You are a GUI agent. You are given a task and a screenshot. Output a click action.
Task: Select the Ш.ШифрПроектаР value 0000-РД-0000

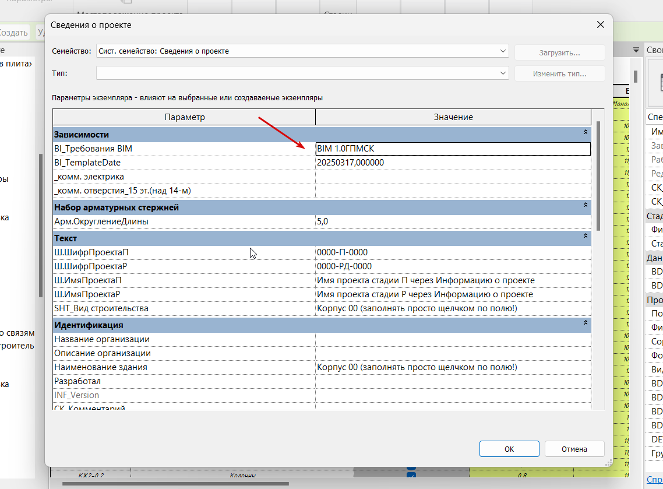[x=344, y=266]
